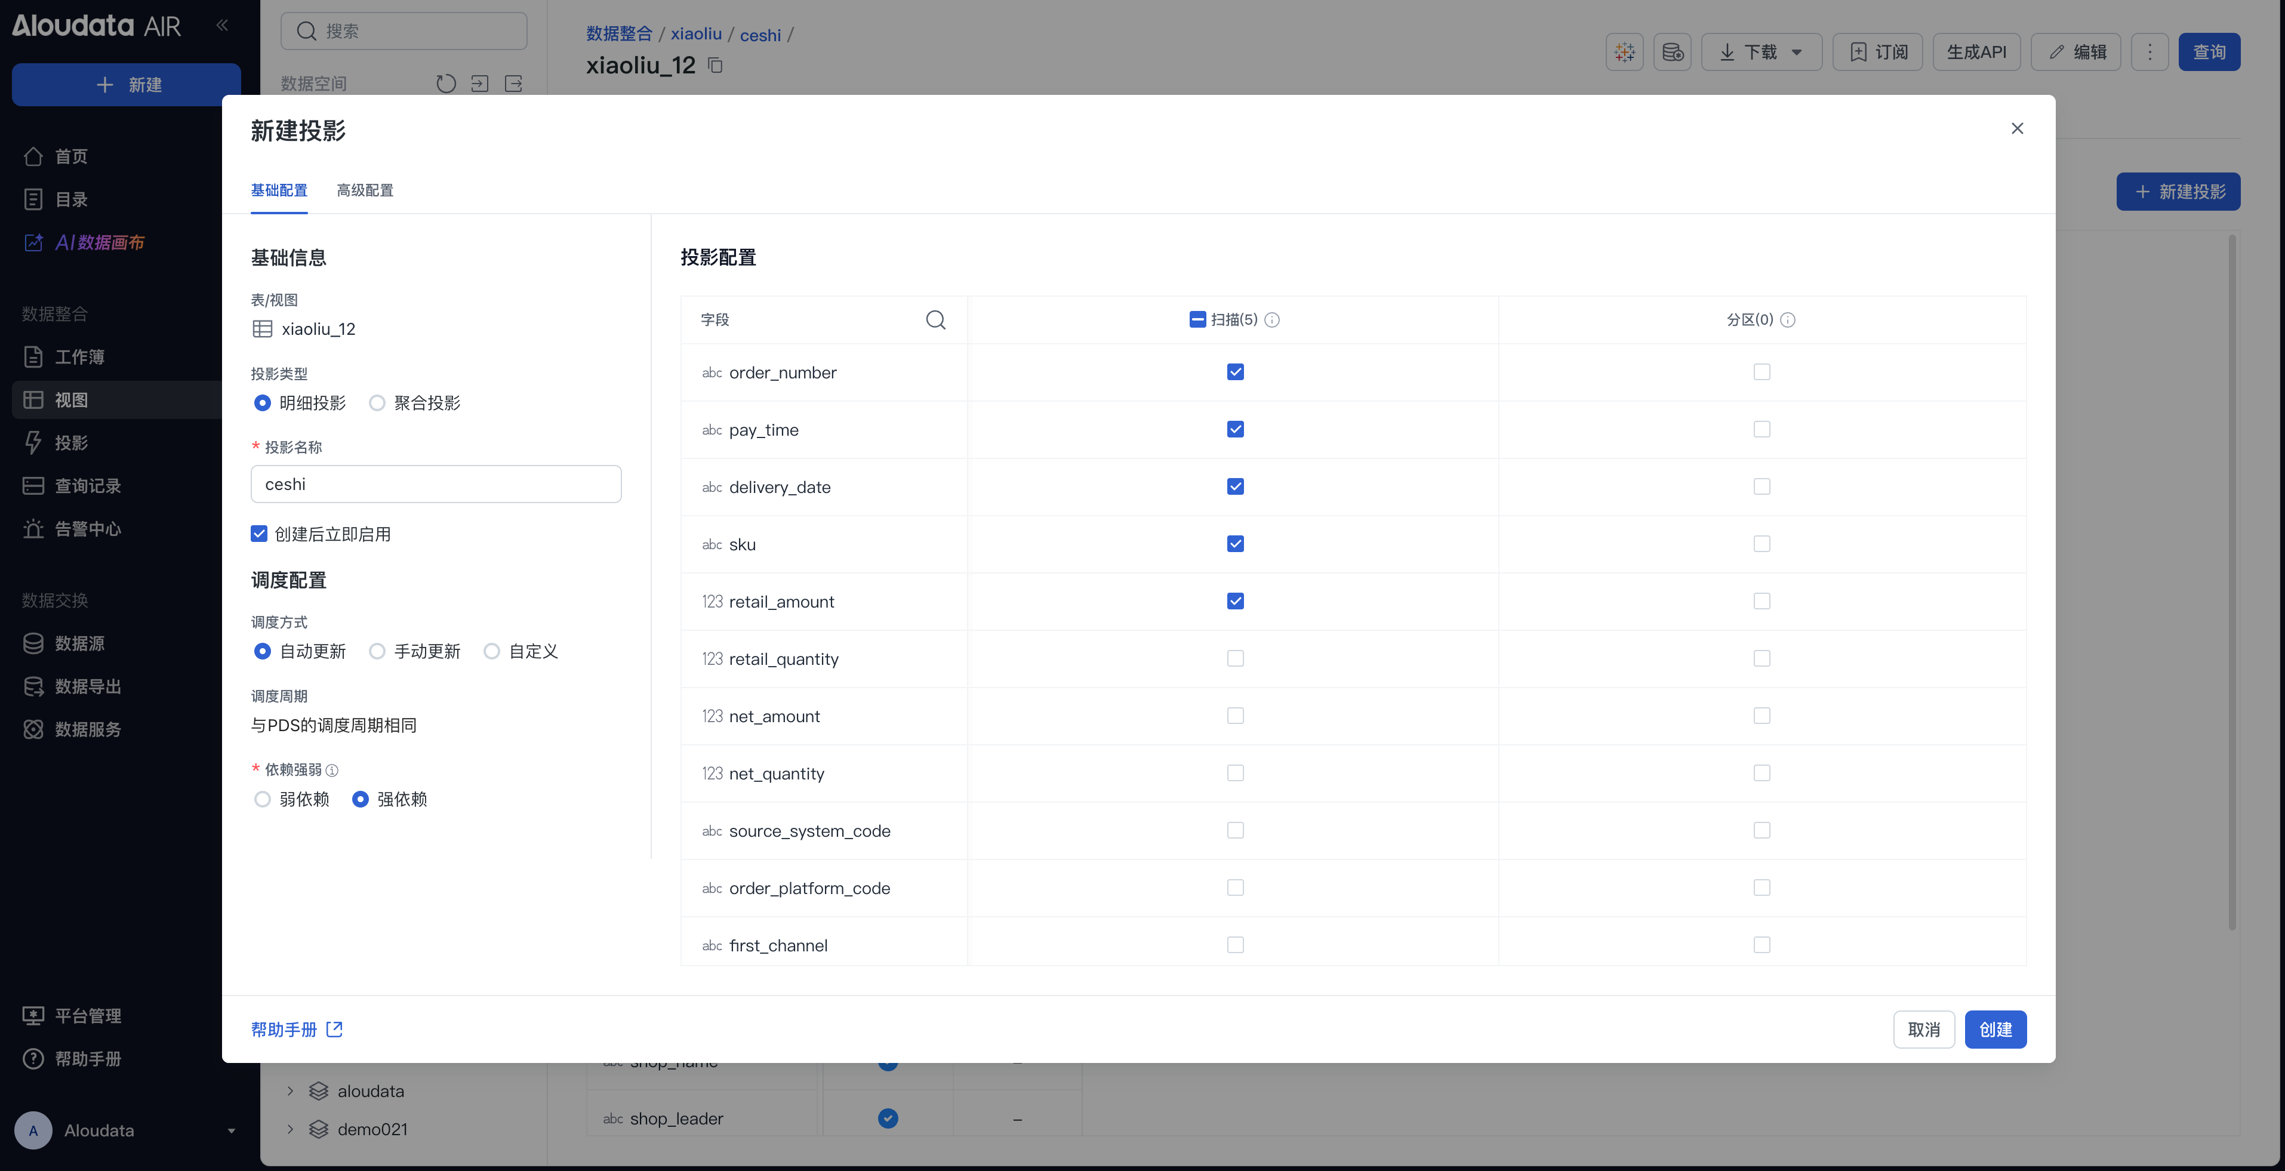This screenshot has width=2285, height=1171.
Task: Switch to the 高级配置 tab
Action: point(365,190)
